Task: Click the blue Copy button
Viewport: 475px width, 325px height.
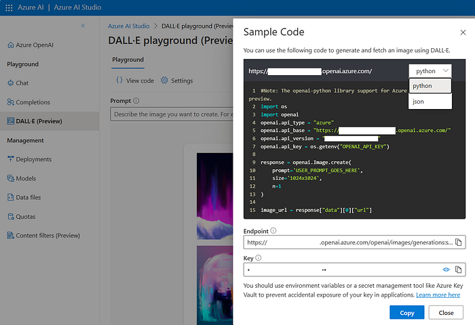Action: 406,313
